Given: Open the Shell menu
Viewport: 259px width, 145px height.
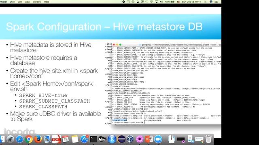Looking at the screenshot, I should point(12,2).
